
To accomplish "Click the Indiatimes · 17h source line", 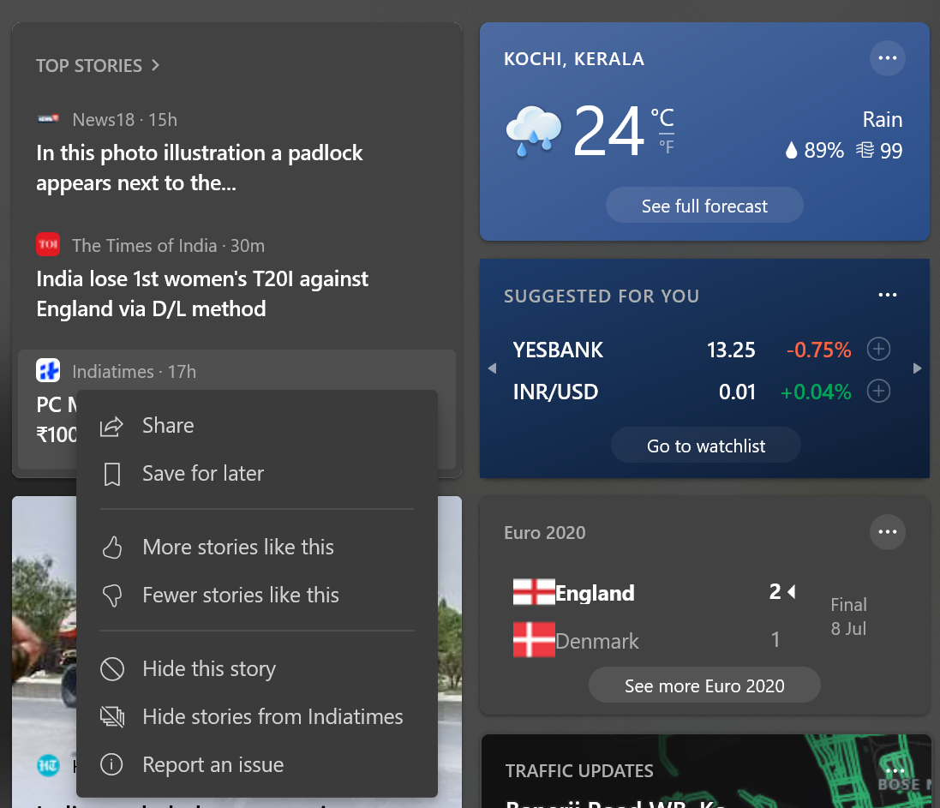I will click(x=135, y=372).
